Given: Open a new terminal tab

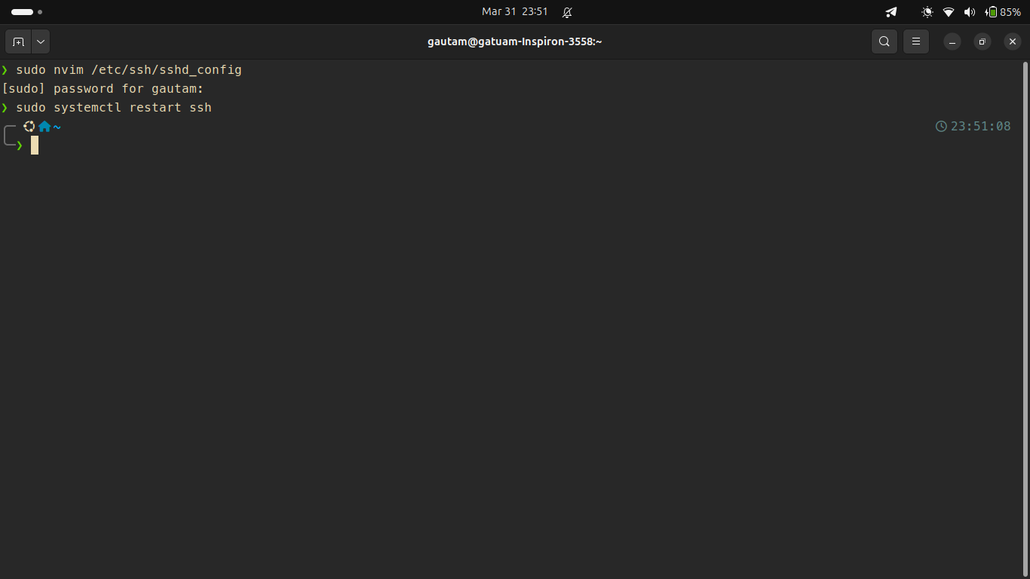Looking at the screenshot, I should [x=18, y=41].
